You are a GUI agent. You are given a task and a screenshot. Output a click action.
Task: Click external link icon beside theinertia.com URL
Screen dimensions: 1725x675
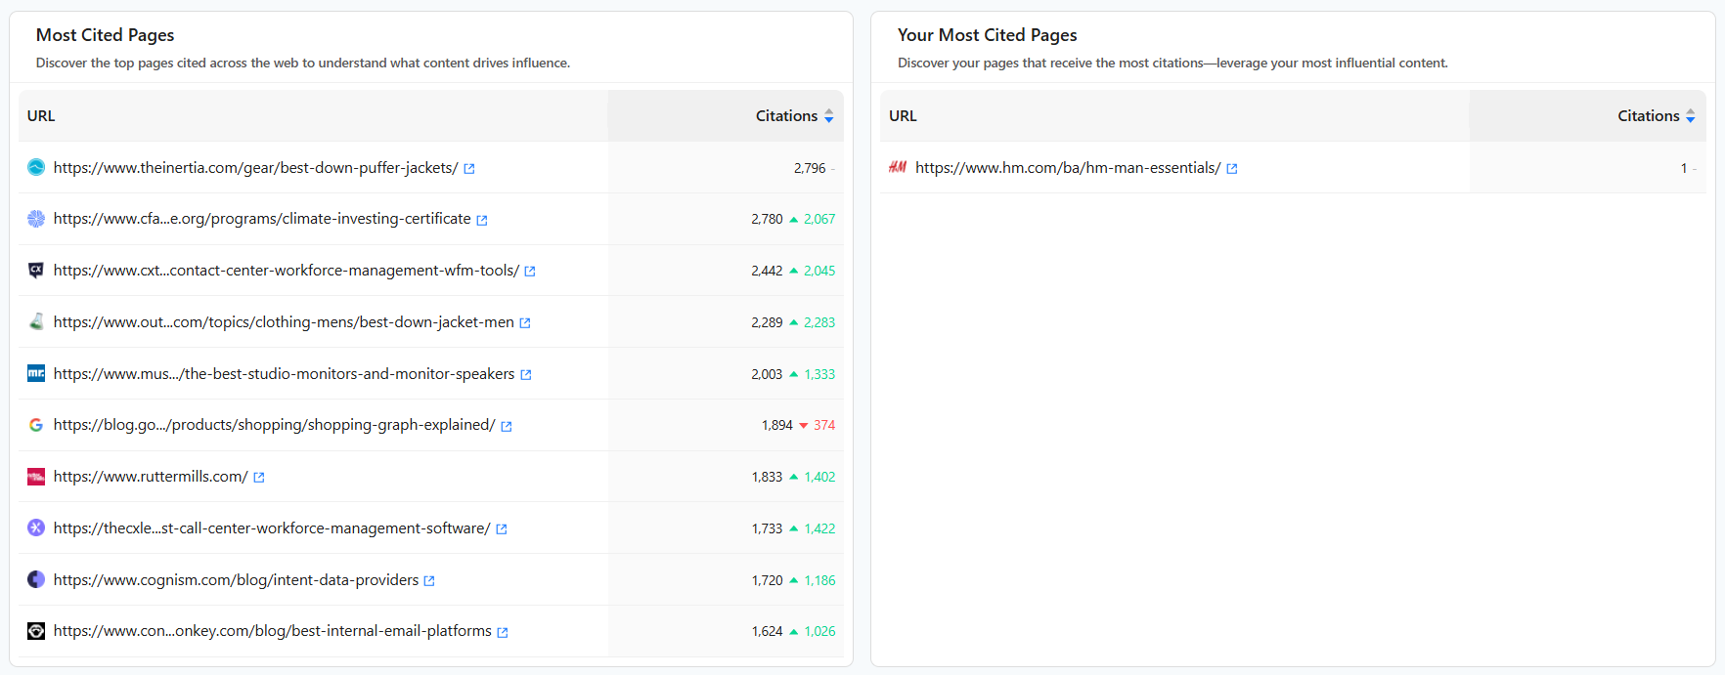pyautogui.click(x=469, y=169)
